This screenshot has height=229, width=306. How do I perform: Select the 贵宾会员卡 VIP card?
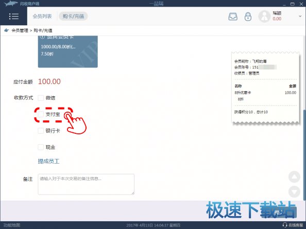click(x=67, y=51)
